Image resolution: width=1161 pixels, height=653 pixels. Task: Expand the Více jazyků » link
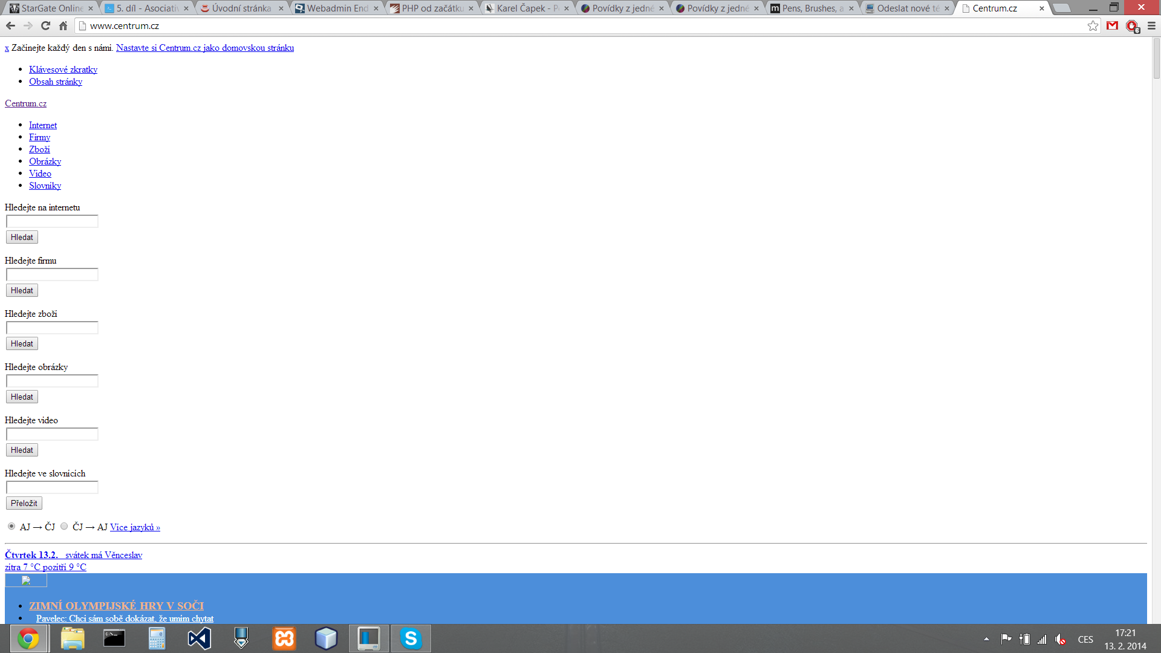point(135,527)
